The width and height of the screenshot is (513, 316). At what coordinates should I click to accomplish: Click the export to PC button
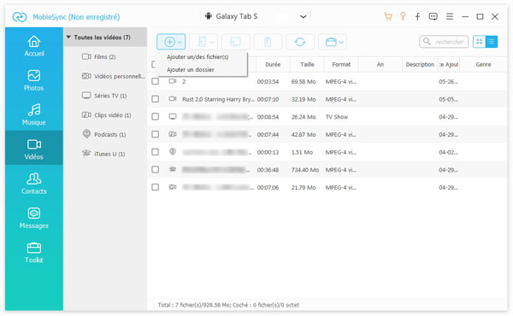(236, 42)
